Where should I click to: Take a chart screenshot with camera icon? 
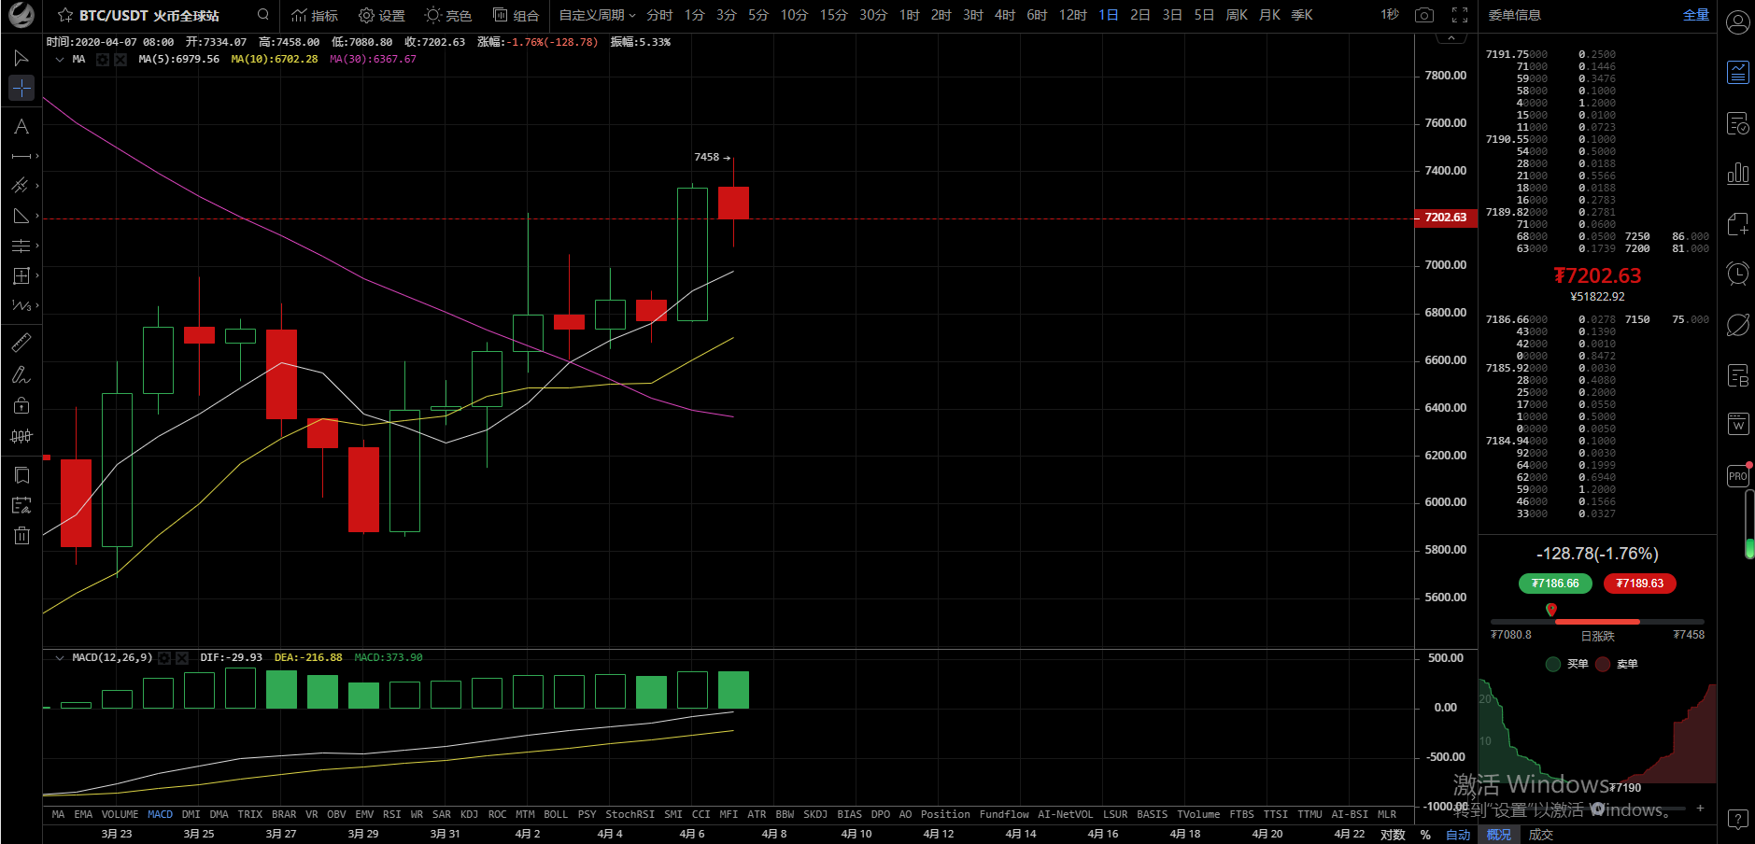pyautogui.click(x=1423, y=15)
